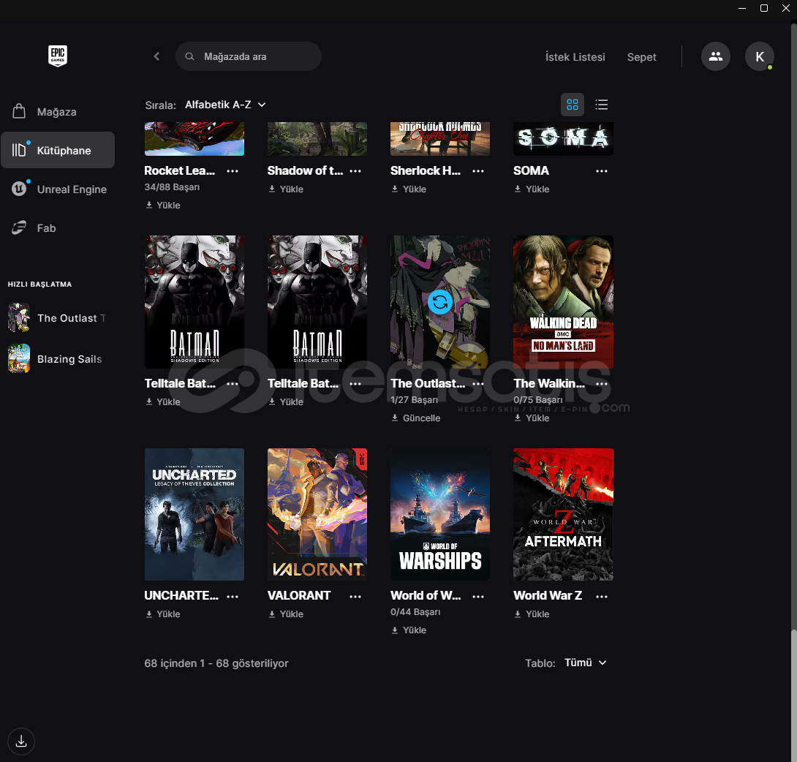797x762 pixels.
Task: Open the Sepet cart
Action: (x=641, y=57)
